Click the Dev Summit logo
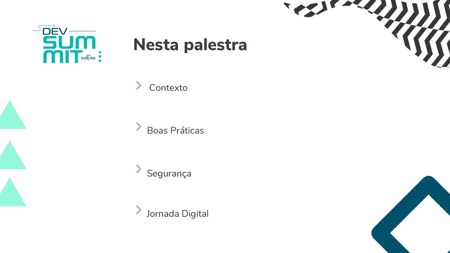 click(67, 44)
